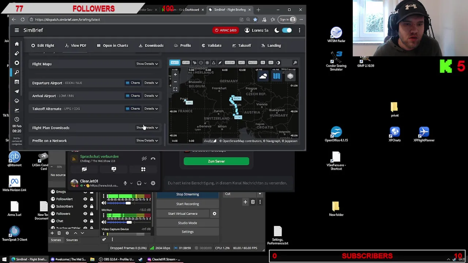
Task: Add a new OBS scene with plus icon
Action: pyautogui.click(x=52, y=233)
